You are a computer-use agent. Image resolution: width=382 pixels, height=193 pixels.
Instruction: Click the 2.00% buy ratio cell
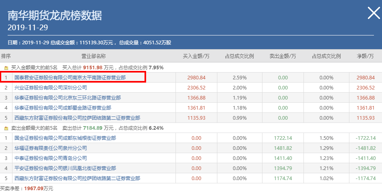(x=240, y=87)
